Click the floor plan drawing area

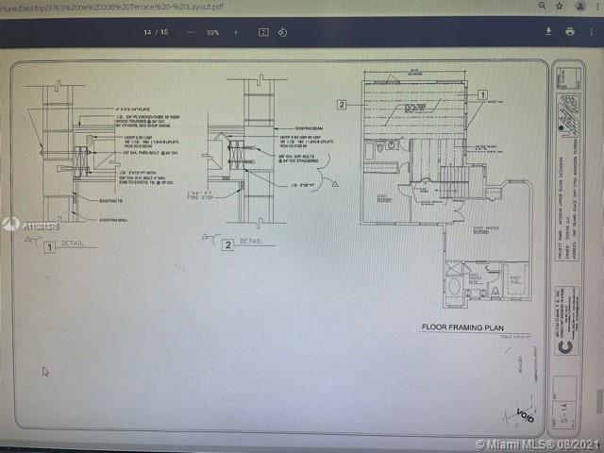[x=425, y=160]
